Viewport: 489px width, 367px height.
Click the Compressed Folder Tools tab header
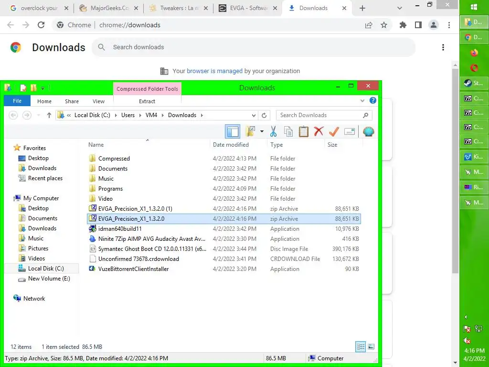coord(147,88)
